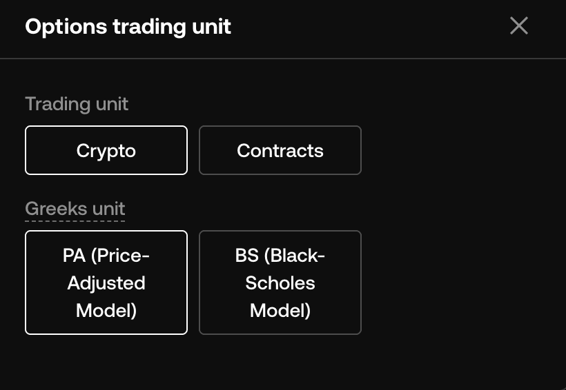Tap the X in the dialog header
566x390 pixels.
tap(518, 26)
